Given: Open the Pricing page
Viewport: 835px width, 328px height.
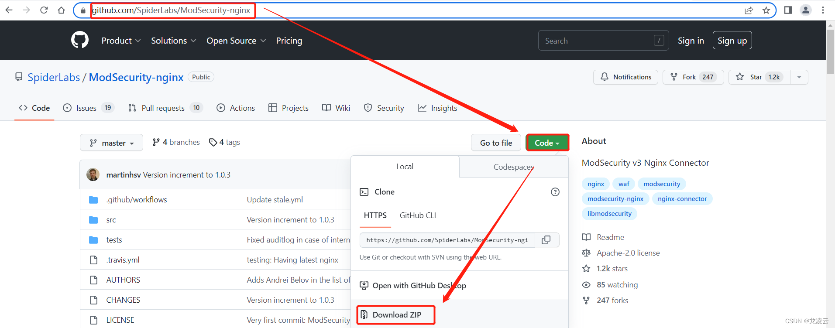Looking at the screenshot, I should click(289, 41).
